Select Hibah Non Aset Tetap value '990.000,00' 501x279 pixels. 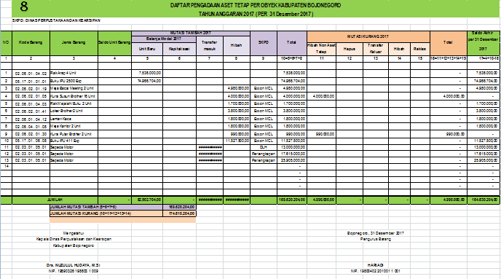[x=321, y=134]
